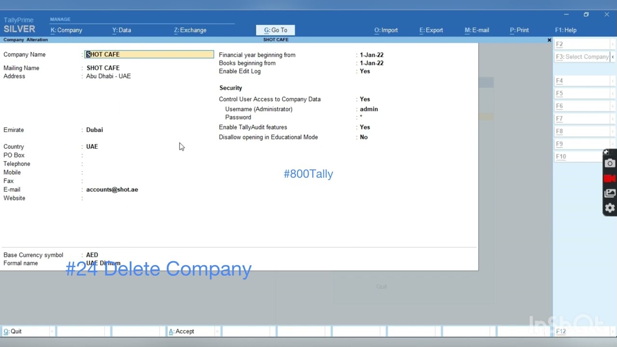Click the F7 sidebar button

pos(585,119)
